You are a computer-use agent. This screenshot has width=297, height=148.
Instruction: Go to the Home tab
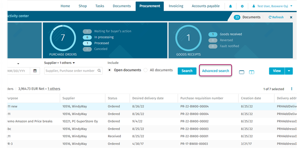click(x=65, y=6)
